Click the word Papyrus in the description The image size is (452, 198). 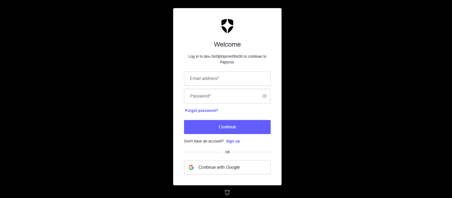coord(227,62)
